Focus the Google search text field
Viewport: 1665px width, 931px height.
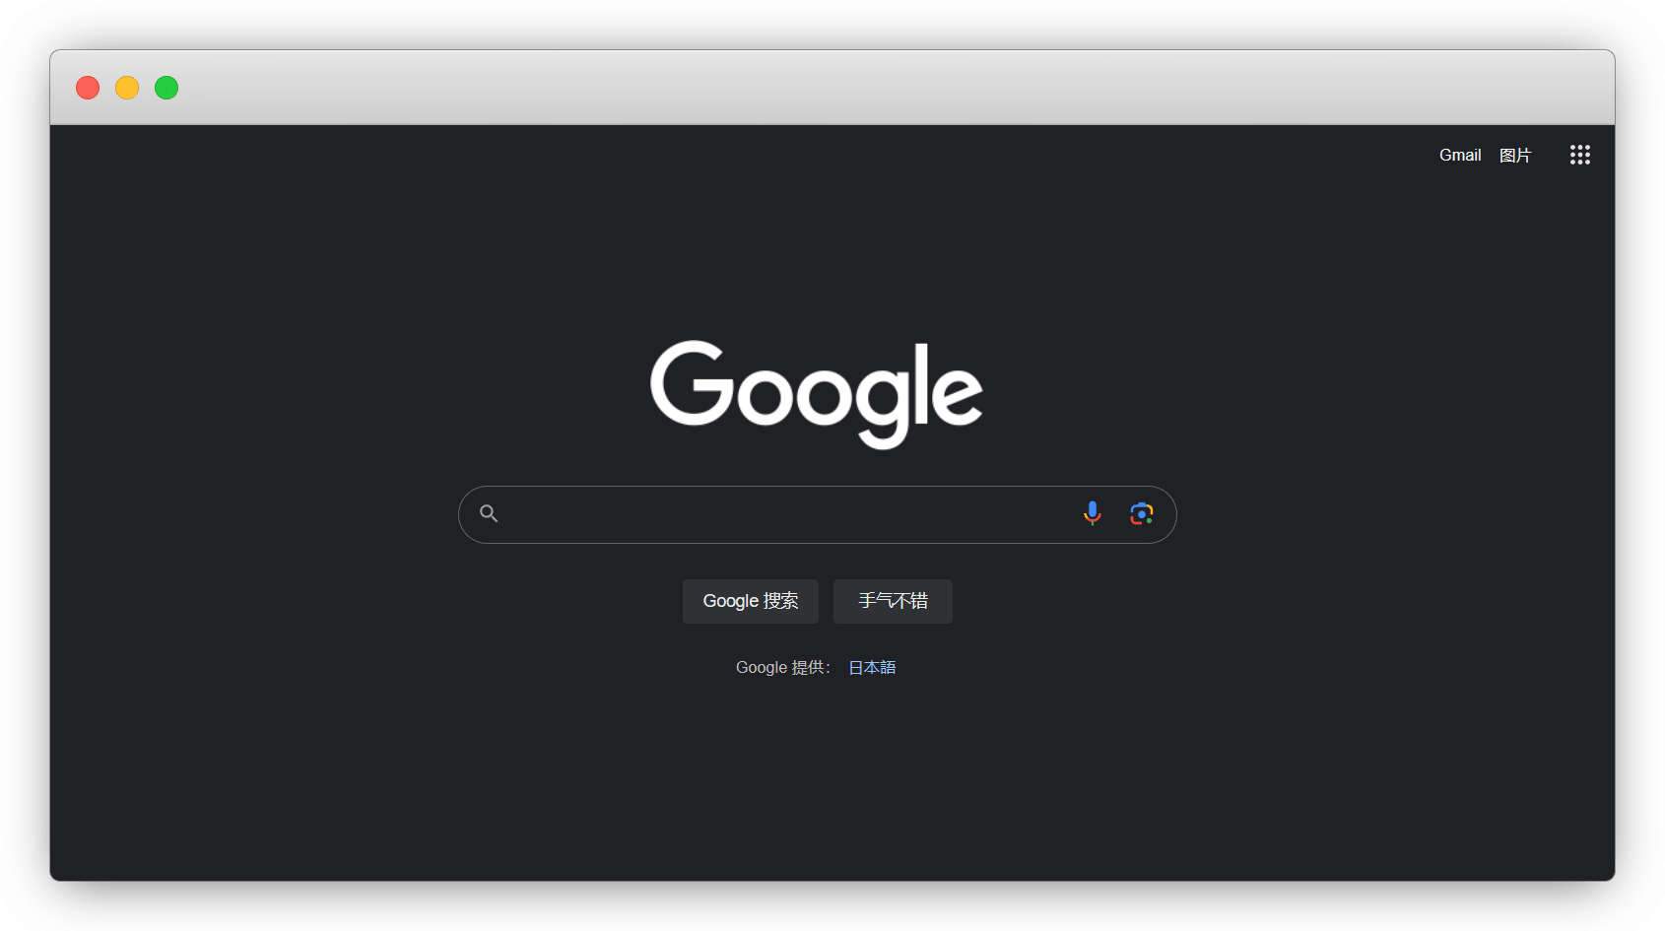click(788, 514)
